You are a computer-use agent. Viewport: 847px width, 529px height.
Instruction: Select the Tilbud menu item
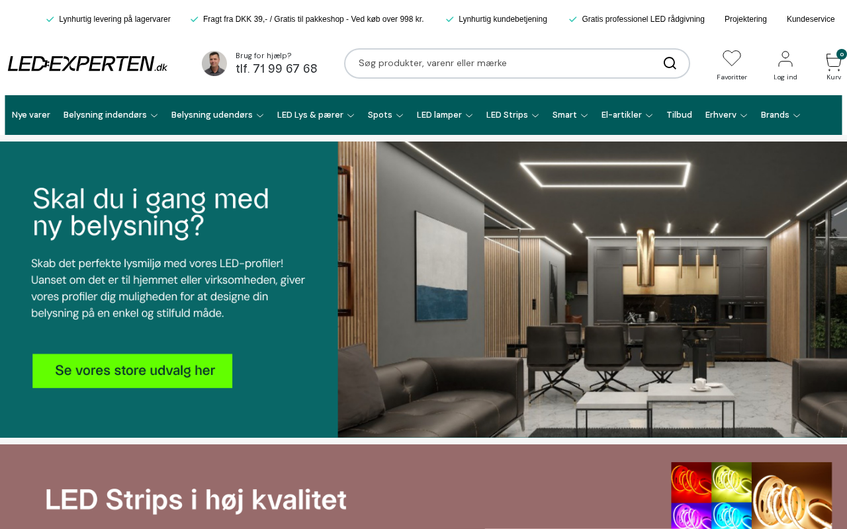click(679, 115)
